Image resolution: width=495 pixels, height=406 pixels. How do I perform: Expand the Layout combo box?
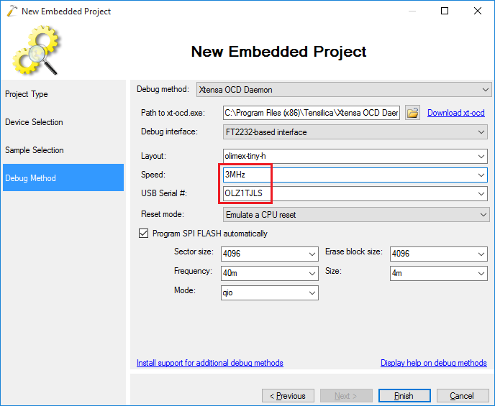click(481, 157)
